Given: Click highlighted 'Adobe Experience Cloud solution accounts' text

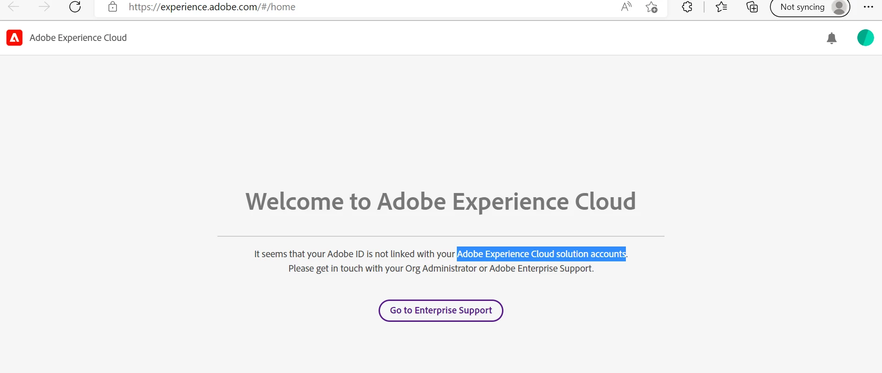Looking at the screenshot, I should pyautogui.click(x=541, y=254).
